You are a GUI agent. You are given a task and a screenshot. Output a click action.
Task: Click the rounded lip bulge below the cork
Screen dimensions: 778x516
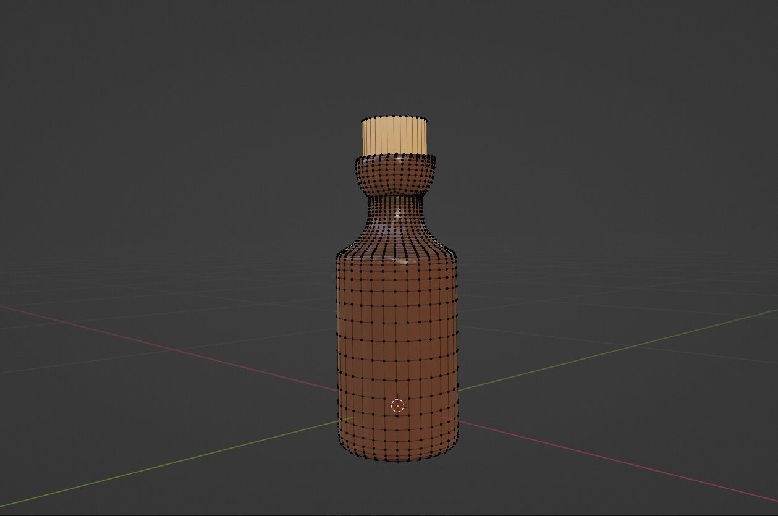[395, 176]
